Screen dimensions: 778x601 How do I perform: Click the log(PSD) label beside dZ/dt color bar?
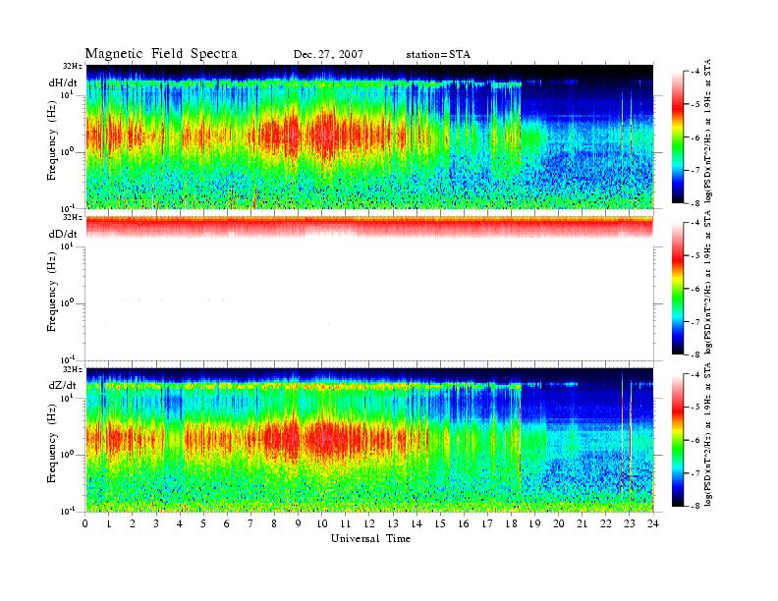708,434
